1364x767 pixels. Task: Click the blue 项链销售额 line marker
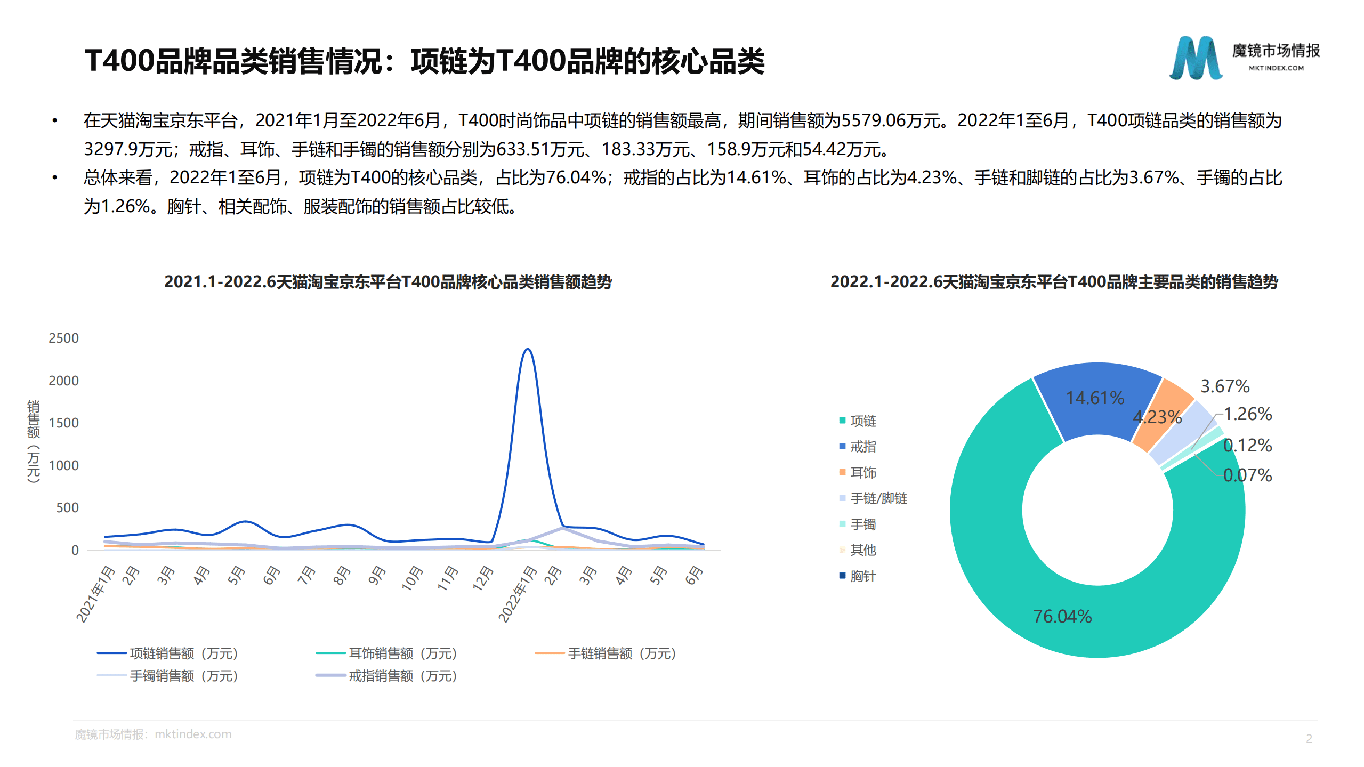point(112,653)
